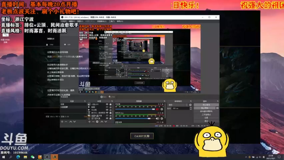The height and width of the screenshot is (160, 284).
Task: Toggle visibility eye of 唱唱 source
Action: [x=107, y=107]
